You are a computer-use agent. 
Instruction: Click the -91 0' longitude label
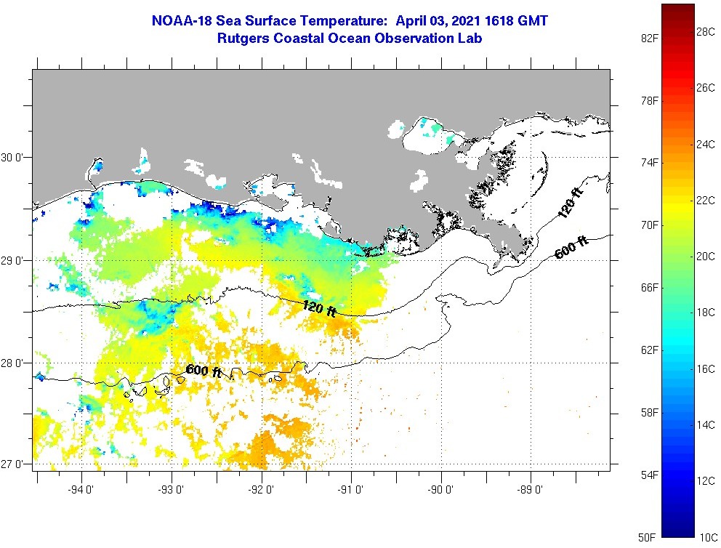(350, 490)
